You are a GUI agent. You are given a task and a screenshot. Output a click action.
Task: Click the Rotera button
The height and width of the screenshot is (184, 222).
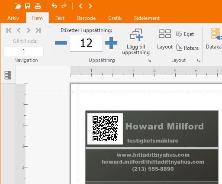point(187,48)
